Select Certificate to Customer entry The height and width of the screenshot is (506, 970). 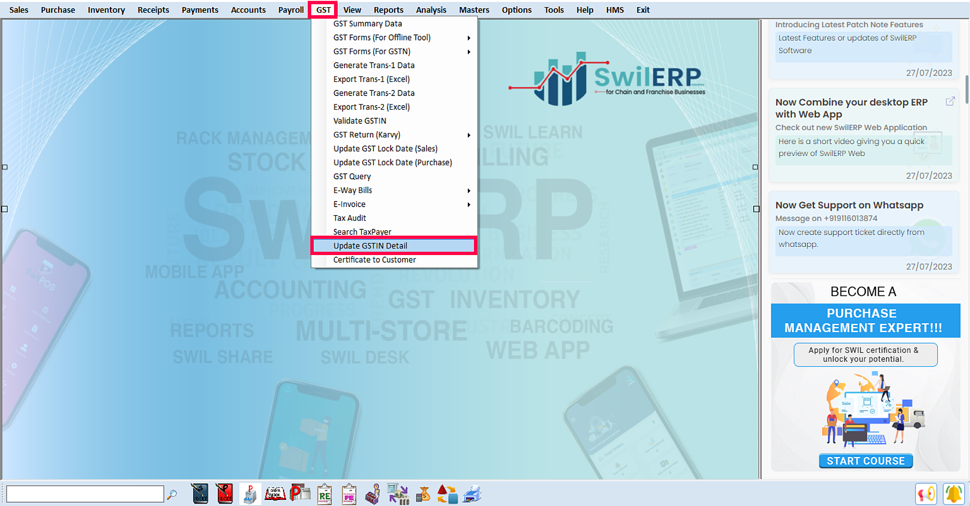click(x=394, y=260)
